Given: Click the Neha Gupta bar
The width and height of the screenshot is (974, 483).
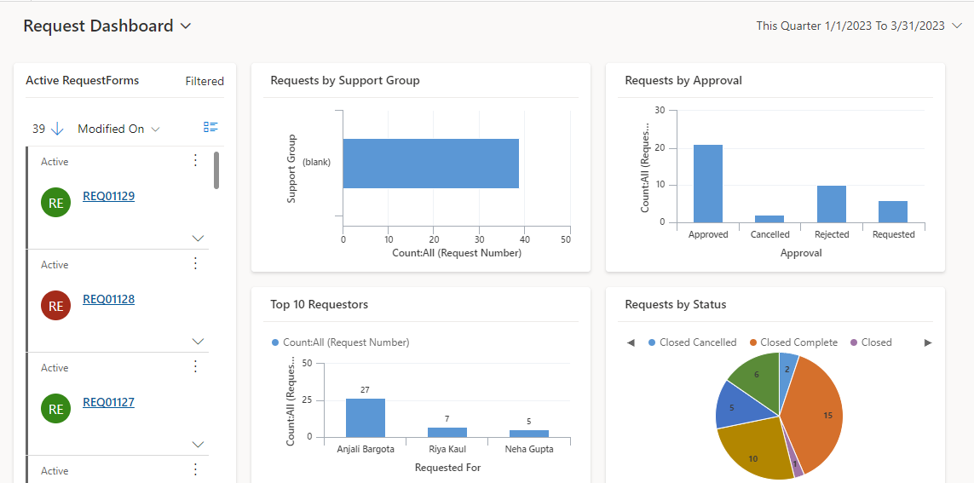Looking at the screenshot, I should coord(529,434).
